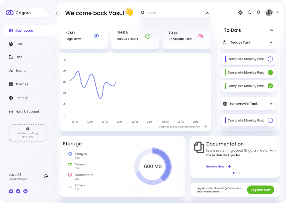Click the Upgrade Now button
The width and height of the screenshot is (286, 203).
[260, 190]
